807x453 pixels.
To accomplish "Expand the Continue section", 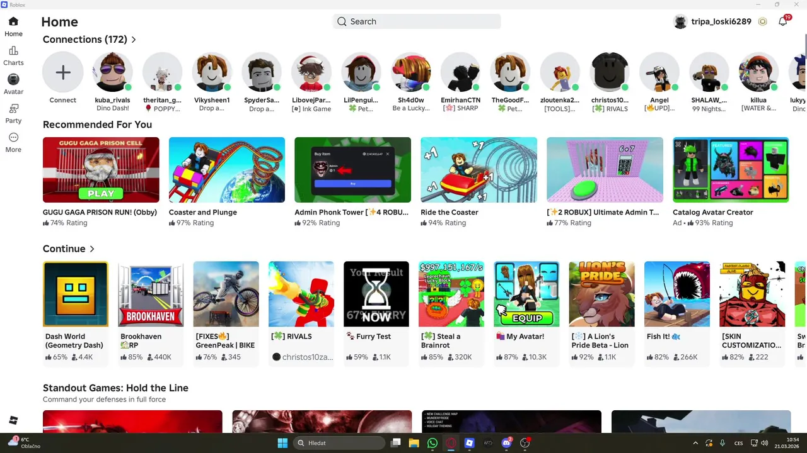I will pos(92,249).
